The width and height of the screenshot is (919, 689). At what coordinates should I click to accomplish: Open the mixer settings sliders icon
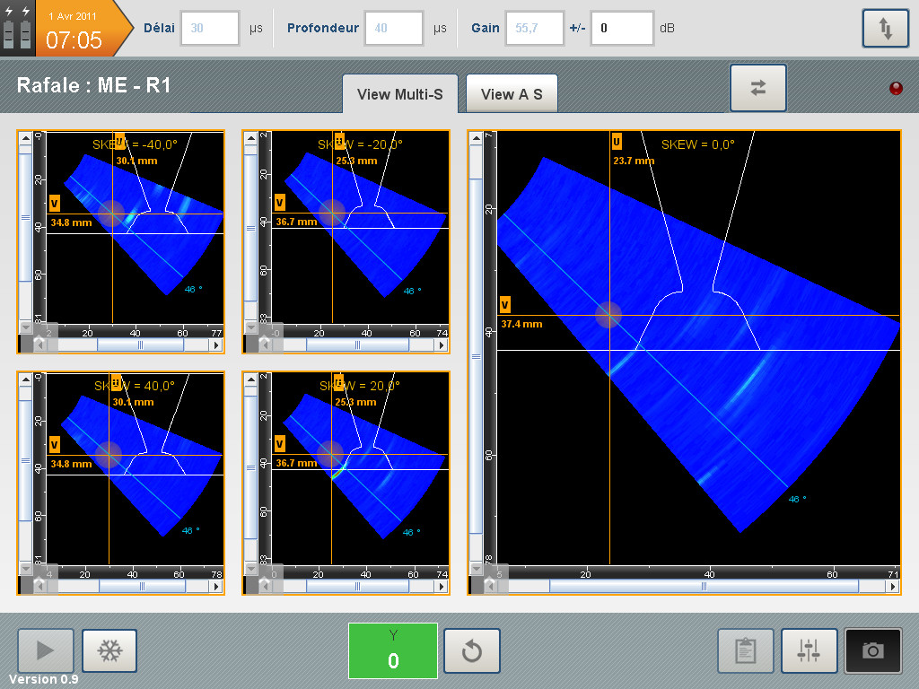click(809, 650)
